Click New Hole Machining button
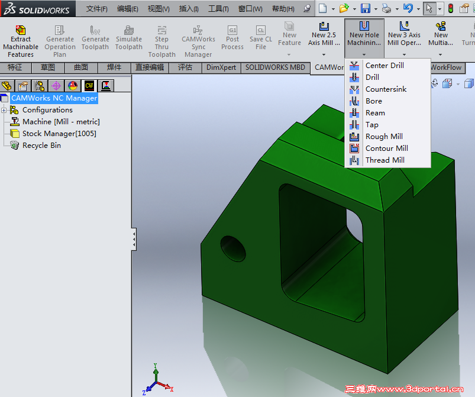Image resolution: width=475 pixels, height=397 pixels. pos(364,38)
